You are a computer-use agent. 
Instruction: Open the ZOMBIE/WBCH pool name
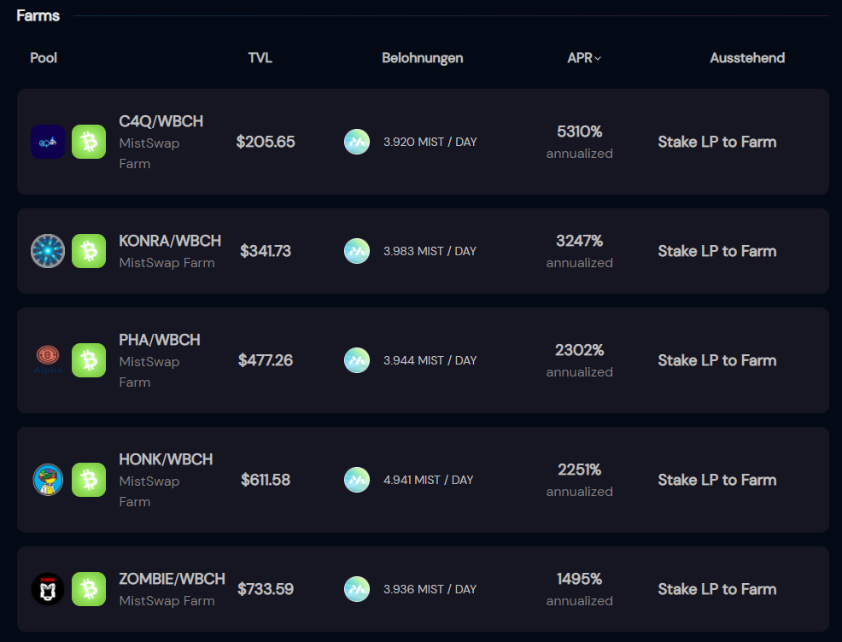172,579
